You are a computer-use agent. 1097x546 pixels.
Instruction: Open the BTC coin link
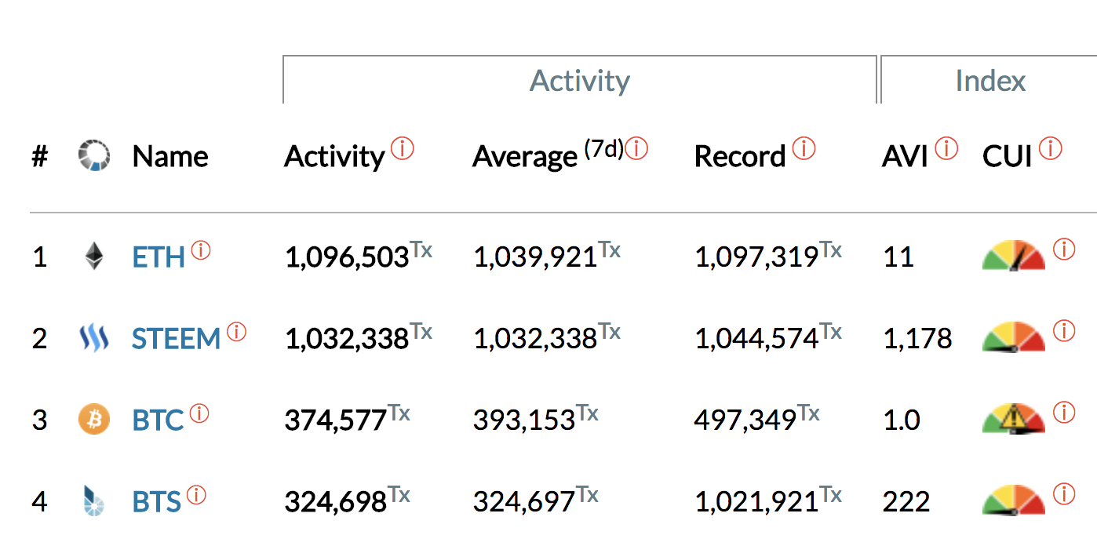click(158, 420)
